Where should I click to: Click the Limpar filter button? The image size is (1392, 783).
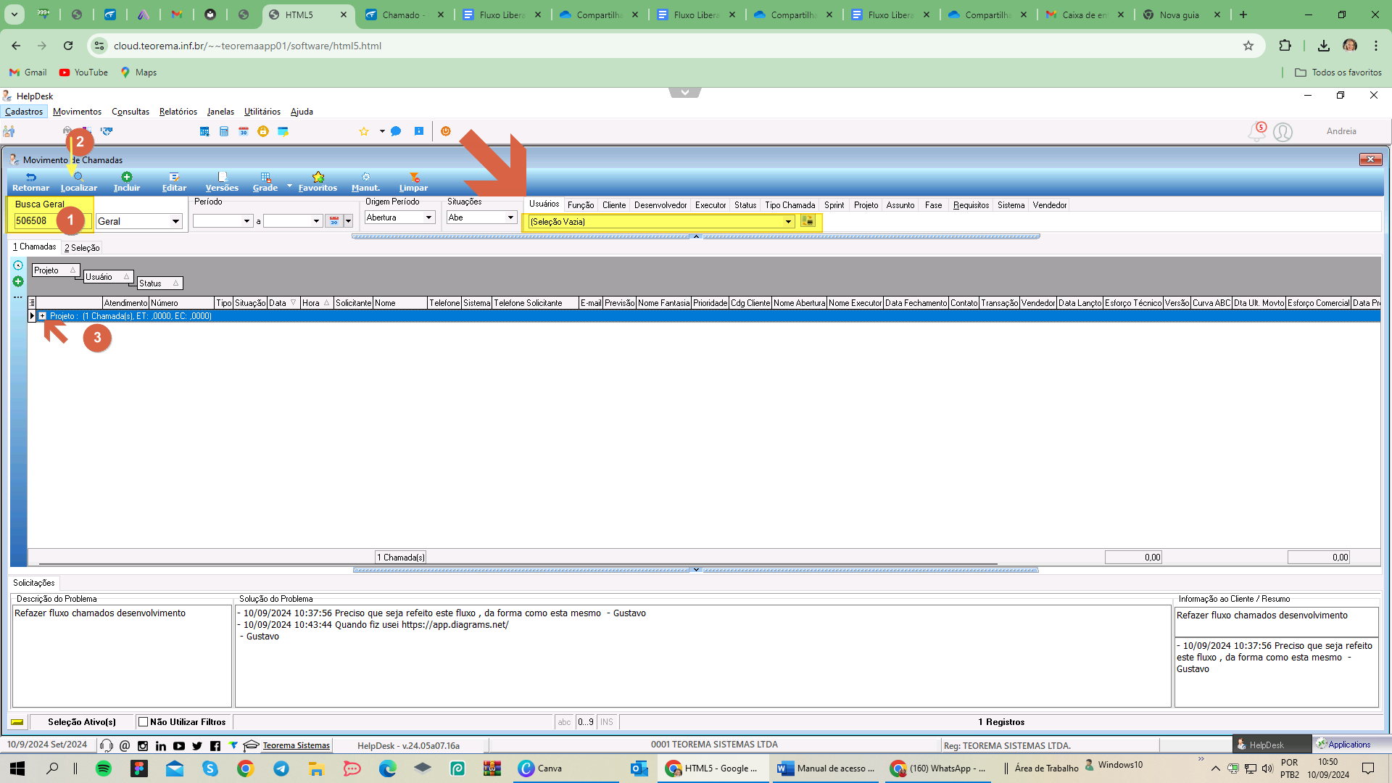413,182
